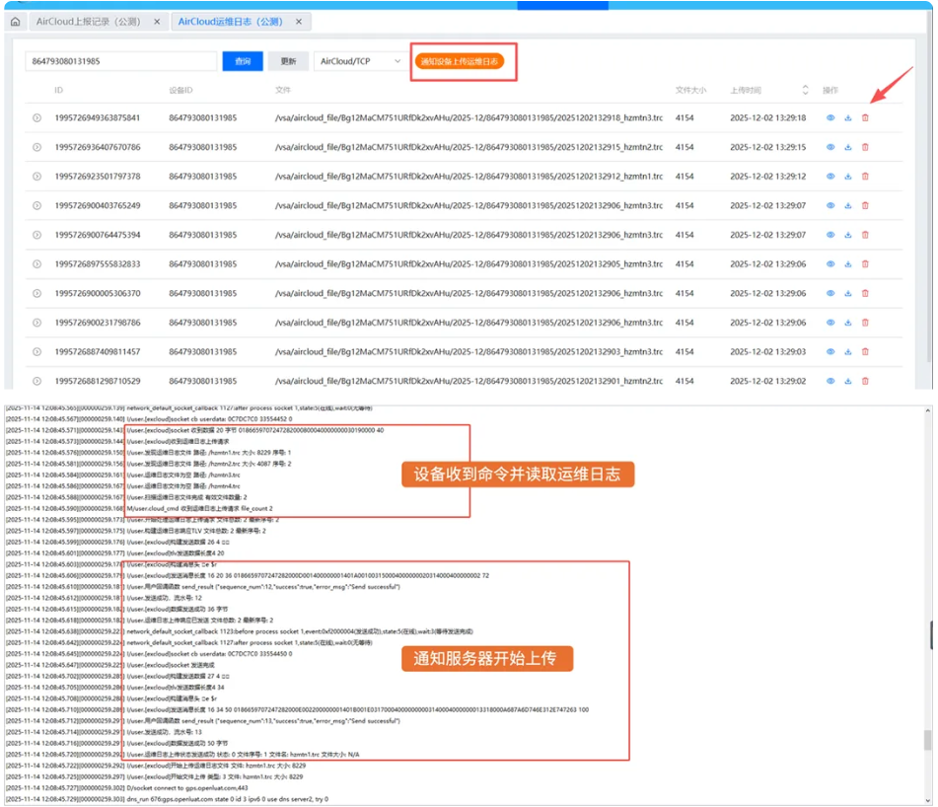938x807 pixels.
Task: View log file for record 1995726949363875841
Action: [830, 117]
